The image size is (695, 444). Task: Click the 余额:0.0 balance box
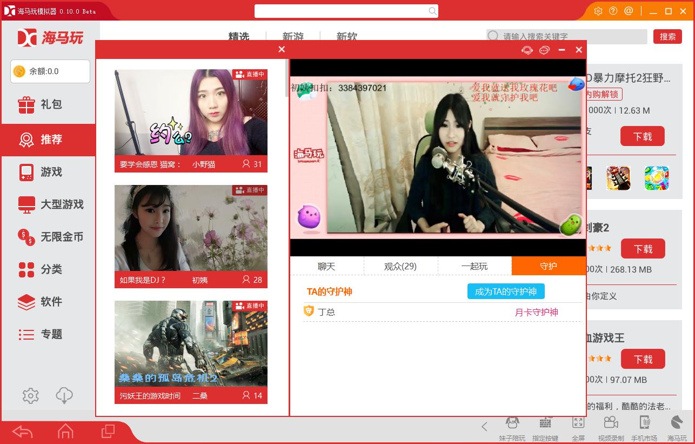(x=50, y=71)
